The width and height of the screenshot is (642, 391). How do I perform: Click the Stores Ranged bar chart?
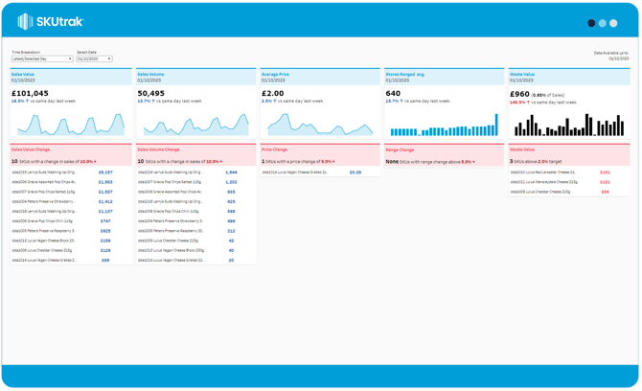pos(444,126)
